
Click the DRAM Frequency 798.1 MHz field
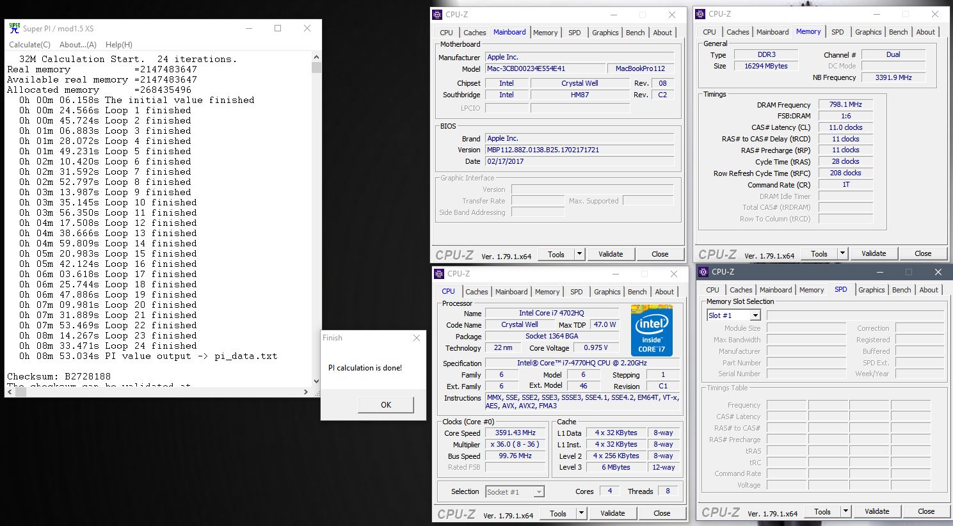tap(845, 104)
